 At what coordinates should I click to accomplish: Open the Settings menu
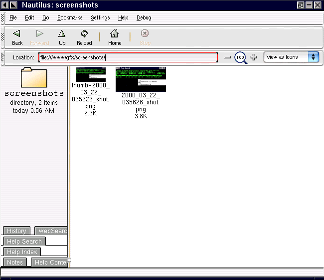point(100,18)
